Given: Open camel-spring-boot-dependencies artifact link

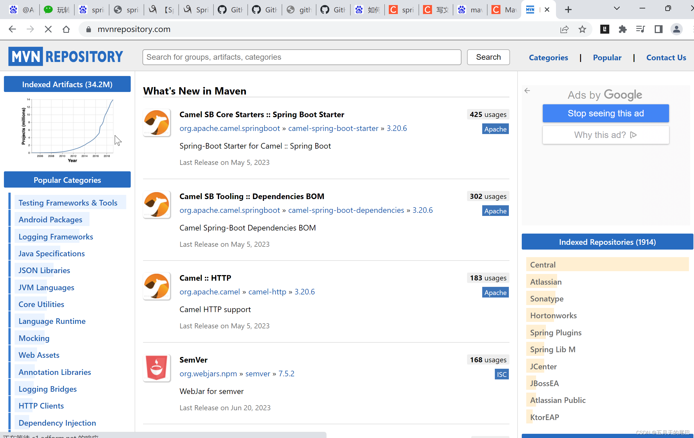Looking at the screenshot, I should (346, 210).
